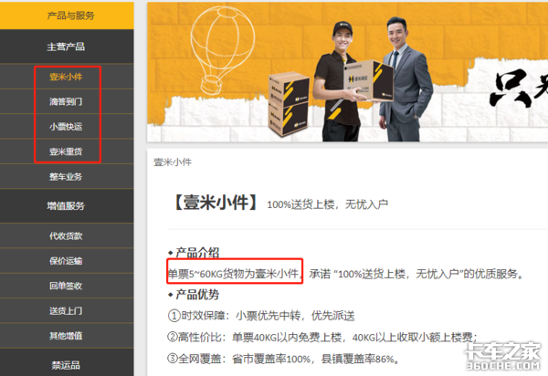This screenshot has width=548, height=376.
Task: Open the 小票快运 menu entry
Action: pyautogui.click(x=66, y=126)
